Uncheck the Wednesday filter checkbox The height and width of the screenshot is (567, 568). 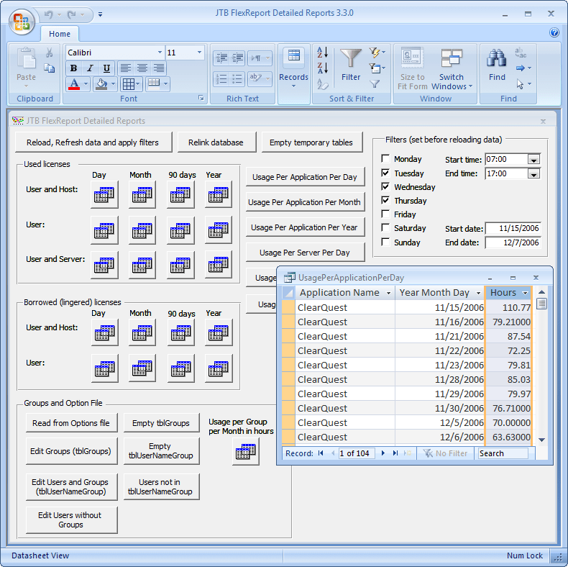coord(385,186)
